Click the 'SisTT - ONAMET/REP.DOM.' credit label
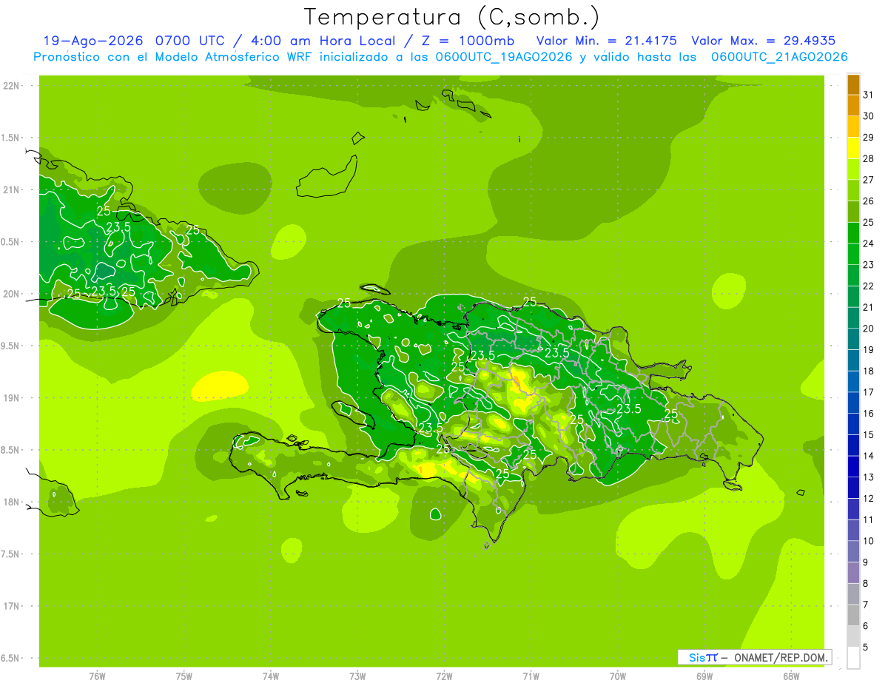This screenshot has width=888, height=686. 755,657
